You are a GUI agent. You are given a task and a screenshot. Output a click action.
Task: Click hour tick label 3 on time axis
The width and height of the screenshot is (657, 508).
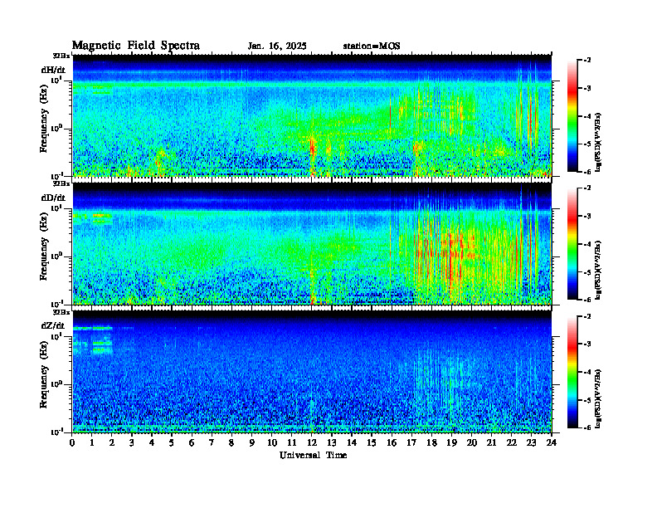tap(132, 443)
